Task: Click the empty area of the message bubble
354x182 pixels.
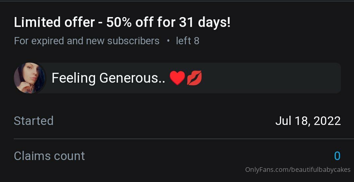Action: point(271,78)
